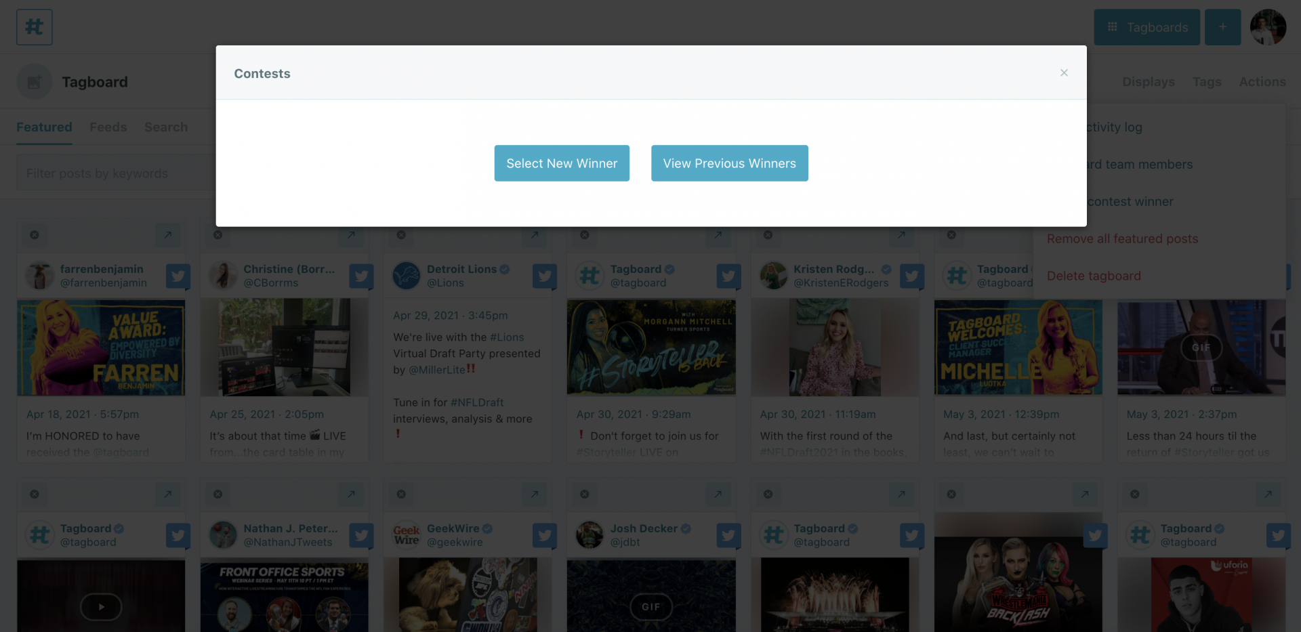1301x632 pixels.
Task: Click the GIF overlay icon on Josh Decker's post
Action: click(651, 607)
